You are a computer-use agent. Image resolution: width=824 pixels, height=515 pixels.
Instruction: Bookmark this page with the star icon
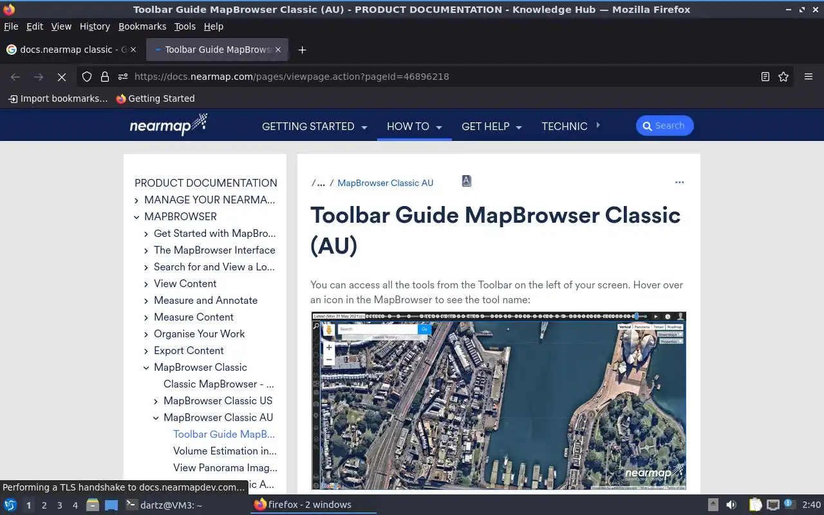(783, 77)
